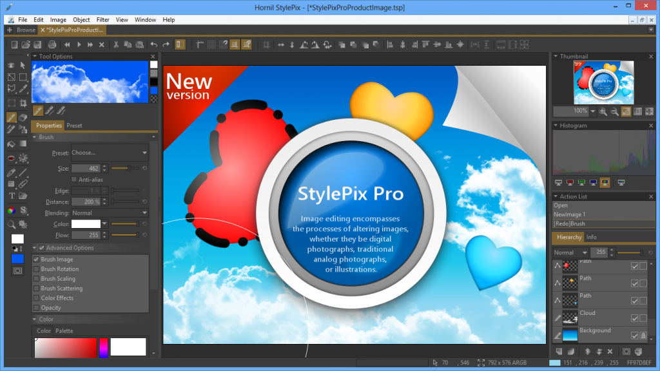Image resolution: width=660 pixels, height=371 pixels.
Task: Toggle visibility checkbox of Background layer
Action: click(x=635, y=335)
